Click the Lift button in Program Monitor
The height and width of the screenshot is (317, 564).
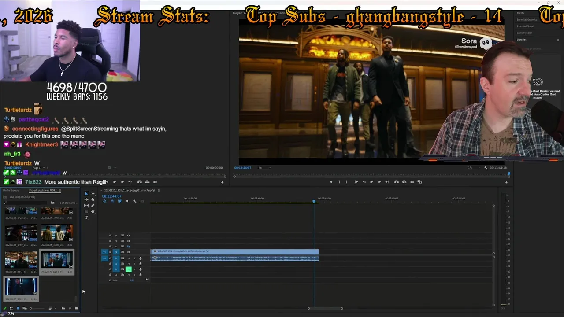coord(397,182)
